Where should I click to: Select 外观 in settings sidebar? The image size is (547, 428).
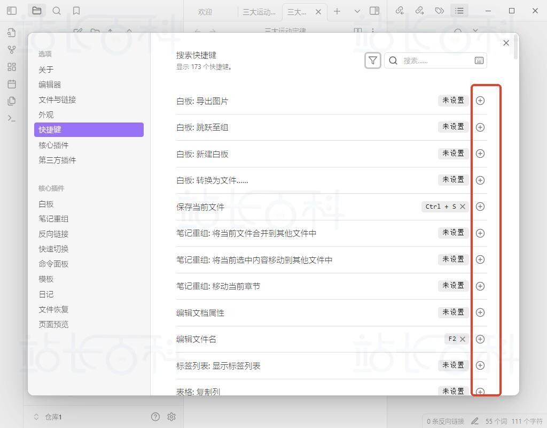point(46,114)
